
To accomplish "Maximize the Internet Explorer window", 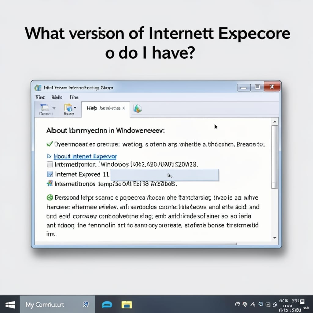I will point(257,87).
